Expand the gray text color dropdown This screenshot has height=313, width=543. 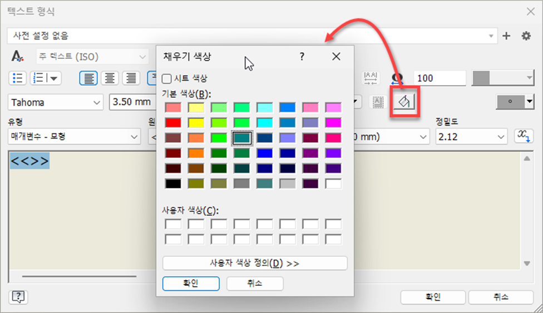pyautogui.click(x=529, y=78)
